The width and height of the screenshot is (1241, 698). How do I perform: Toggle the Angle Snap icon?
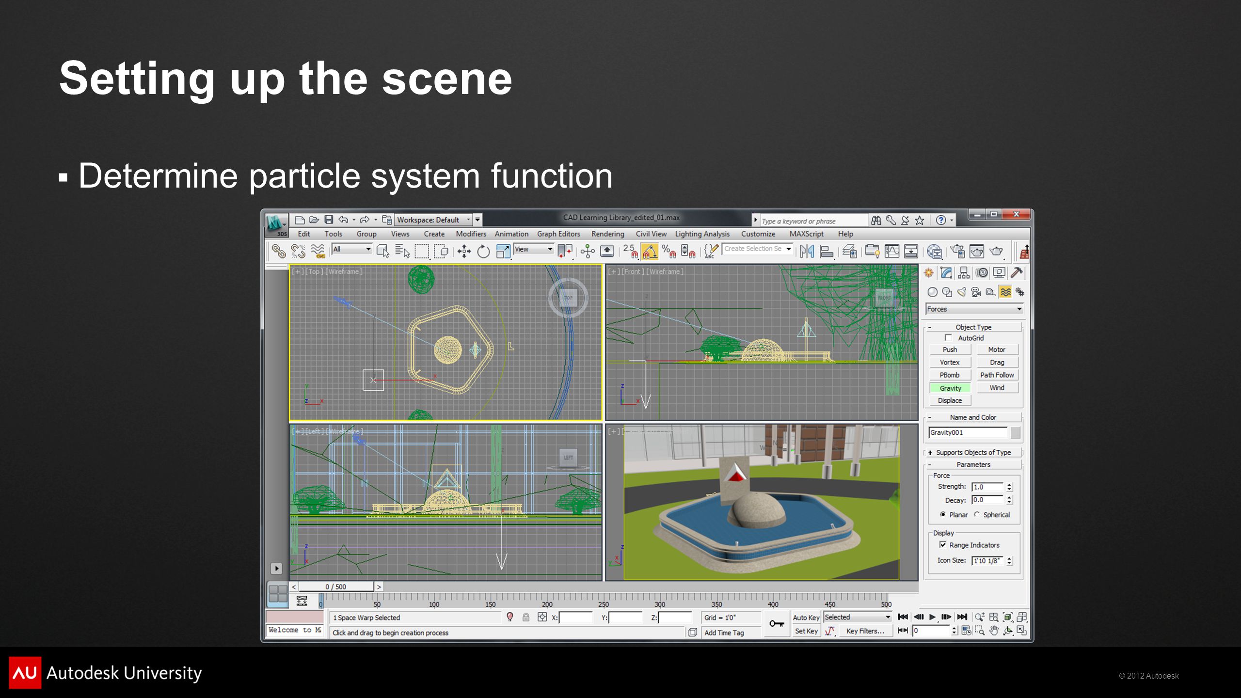[x=650, y=251]
